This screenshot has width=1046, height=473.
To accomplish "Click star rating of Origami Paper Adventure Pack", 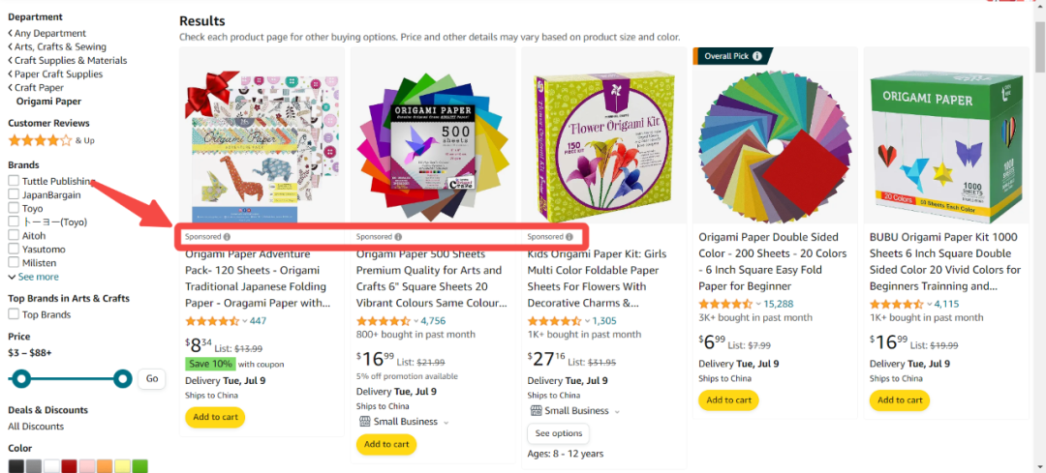I will 212,321.
